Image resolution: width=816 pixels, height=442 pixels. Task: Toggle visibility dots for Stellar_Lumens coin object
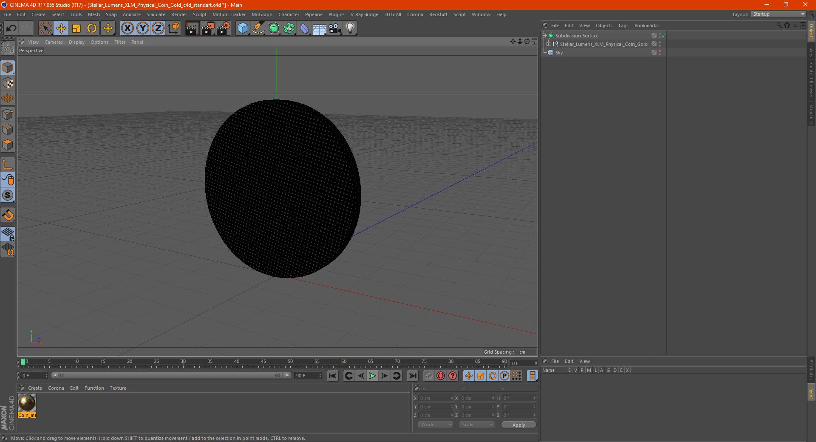(x=660, y=44)
